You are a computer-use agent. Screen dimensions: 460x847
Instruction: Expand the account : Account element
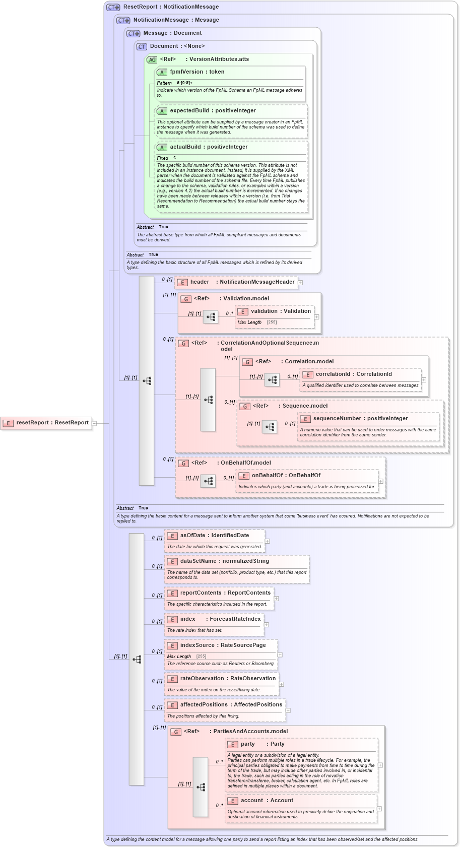pyautogui.click(x=379, y=809)
